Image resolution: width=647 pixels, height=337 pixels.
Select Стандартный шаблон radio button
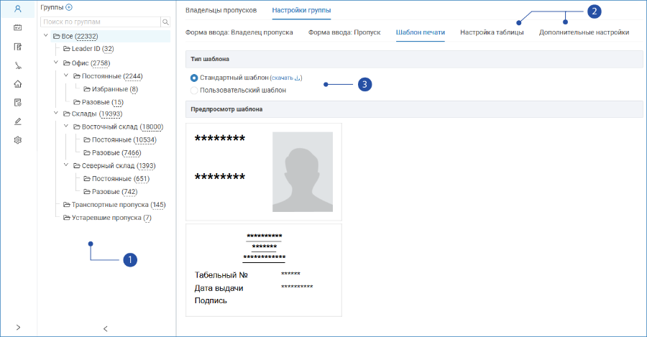coord(194,78)
